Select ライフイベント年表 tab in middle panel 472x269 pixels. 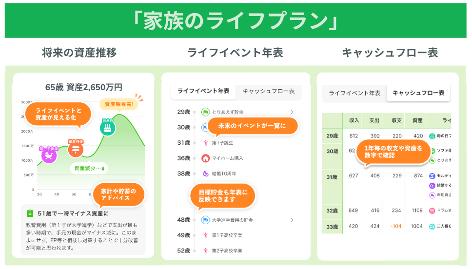[x=203, y=91]
